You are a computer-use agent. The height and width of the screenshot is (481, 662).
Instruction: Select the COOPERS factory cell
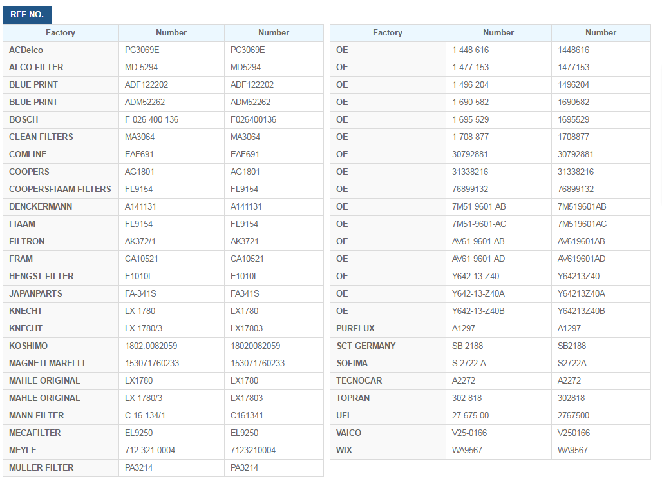pyautogui.click(x=61, y=172)
